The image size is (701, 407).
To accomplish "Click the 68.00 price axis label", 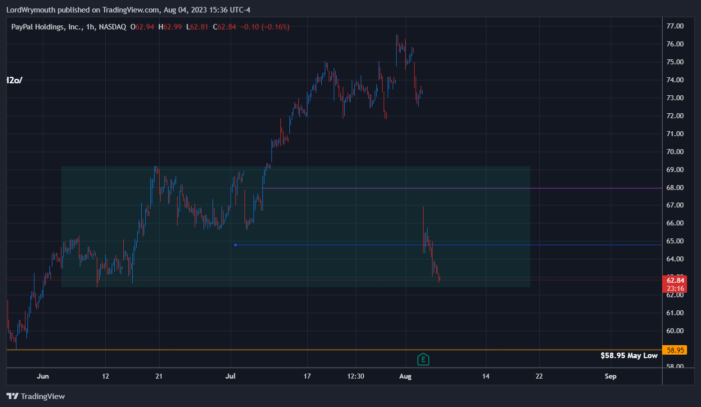I will tap(675, 188).
